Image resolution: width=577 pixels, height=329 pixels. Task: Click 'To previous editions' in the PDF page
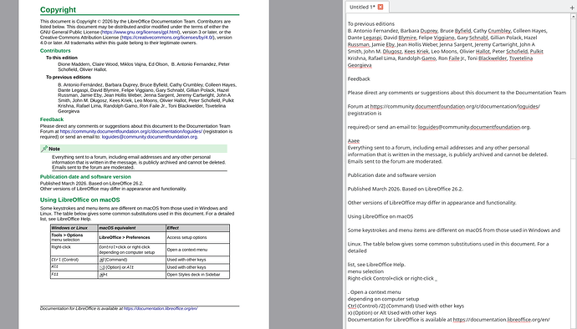pyautogui.click(x=69, y=77)
